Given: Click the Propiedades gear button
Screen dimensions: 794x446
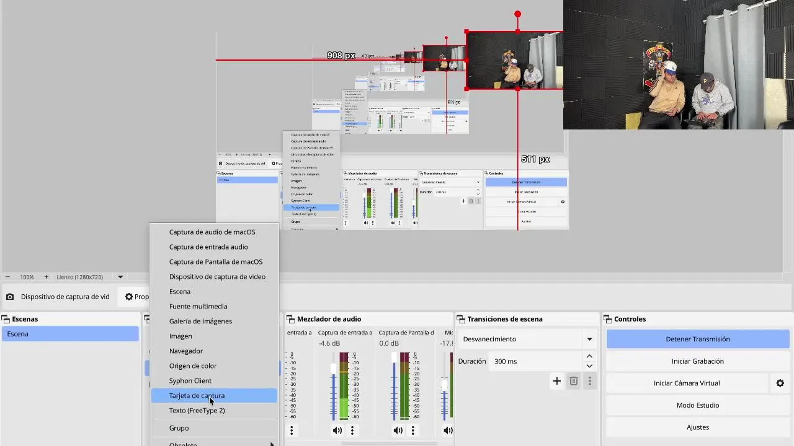Looking at the screenshot, I should pyautogui.click(x=137, y=297).
